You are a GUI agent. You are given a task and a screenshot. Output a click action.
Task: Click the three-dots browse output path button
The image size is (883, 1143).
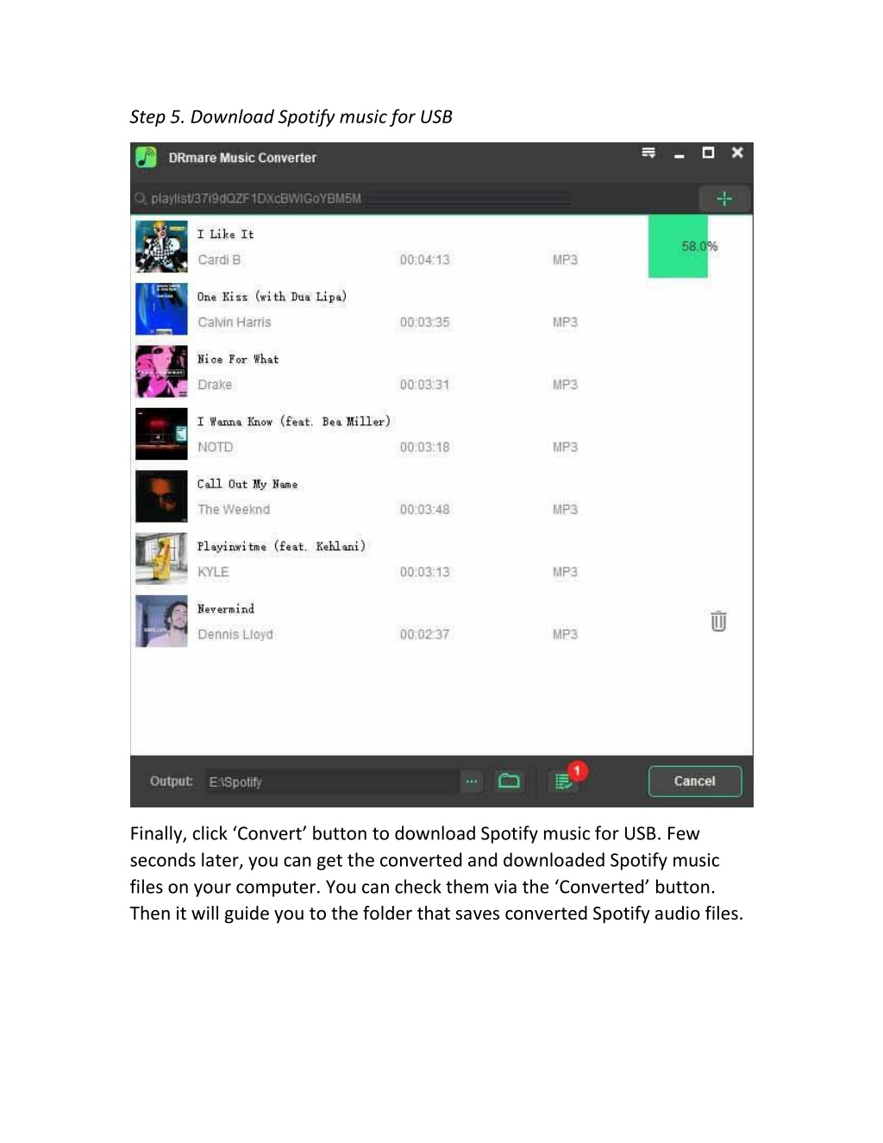472,782
